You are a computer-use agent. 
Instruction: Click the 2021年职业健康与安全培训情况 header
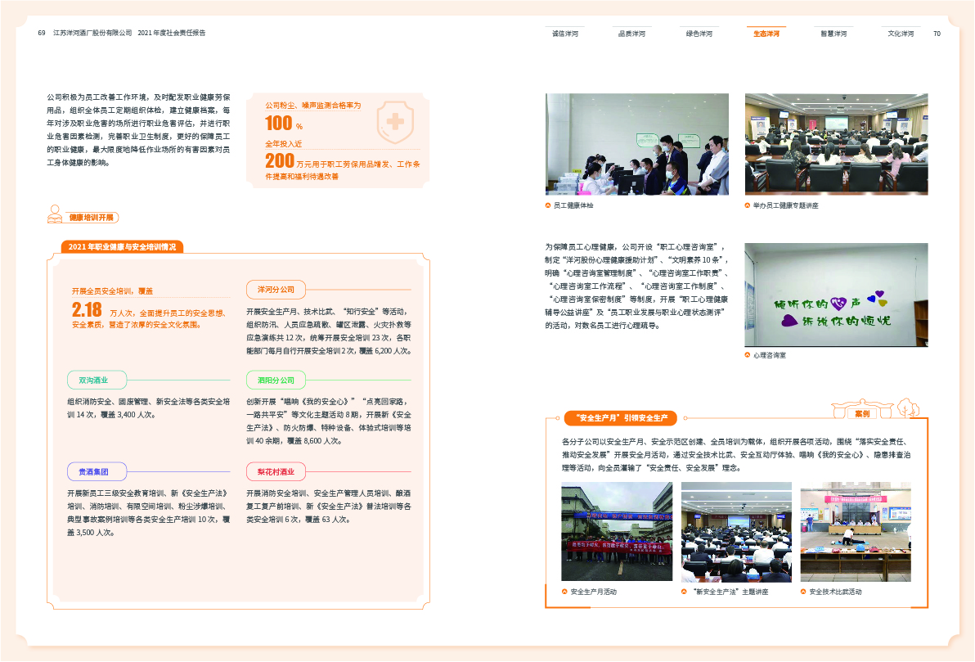point(123,246)
